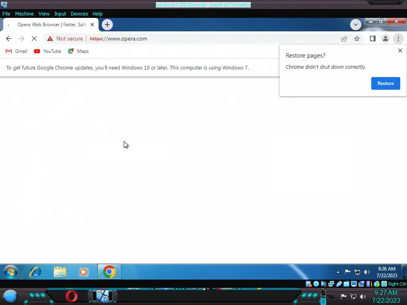Screen dimensions: 407x305
Task: Click the VirtualBox USB indicator
Action: [339, 284]
